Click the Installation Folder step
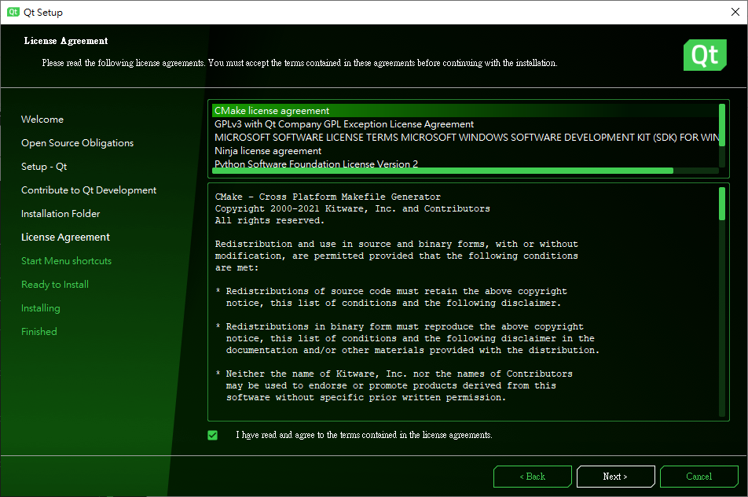 60,214
